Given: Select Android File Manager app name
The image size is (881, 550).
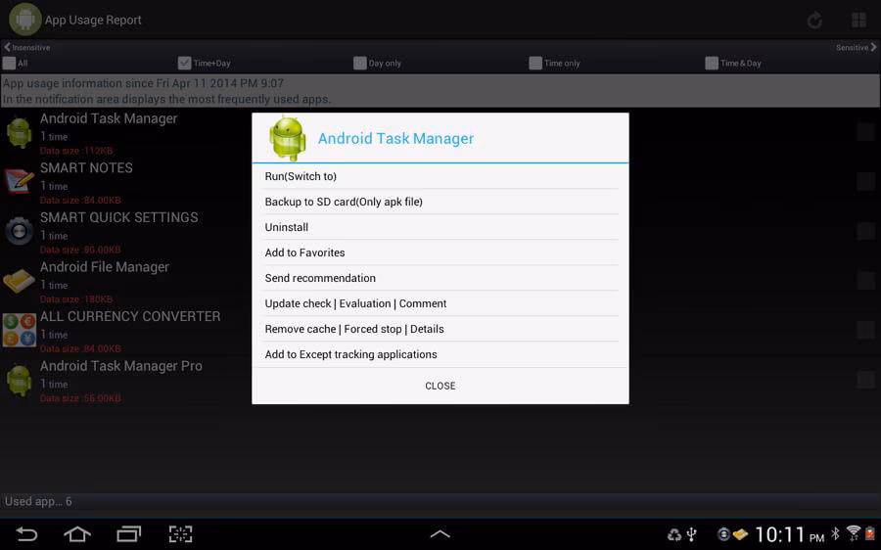Looking at the screenshot, I should (x=105, y=267).
